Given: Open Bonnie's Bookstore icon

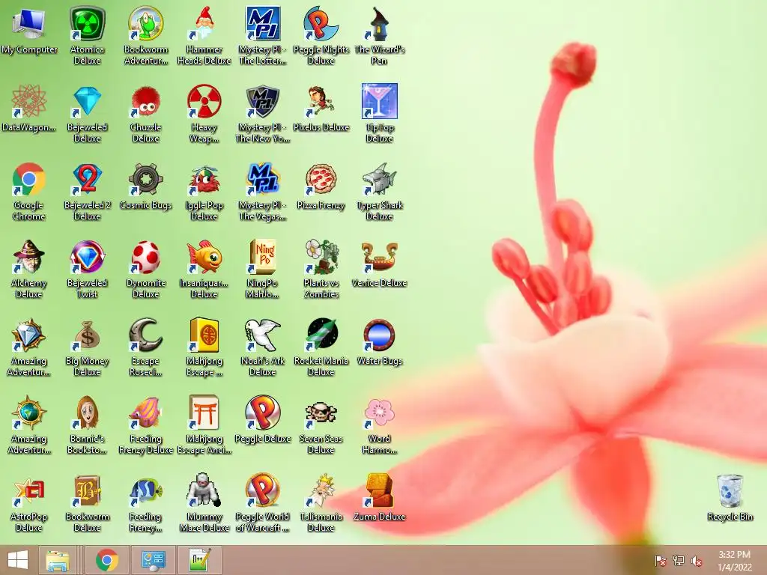Looking at the screenshot, I should (87, 413).
